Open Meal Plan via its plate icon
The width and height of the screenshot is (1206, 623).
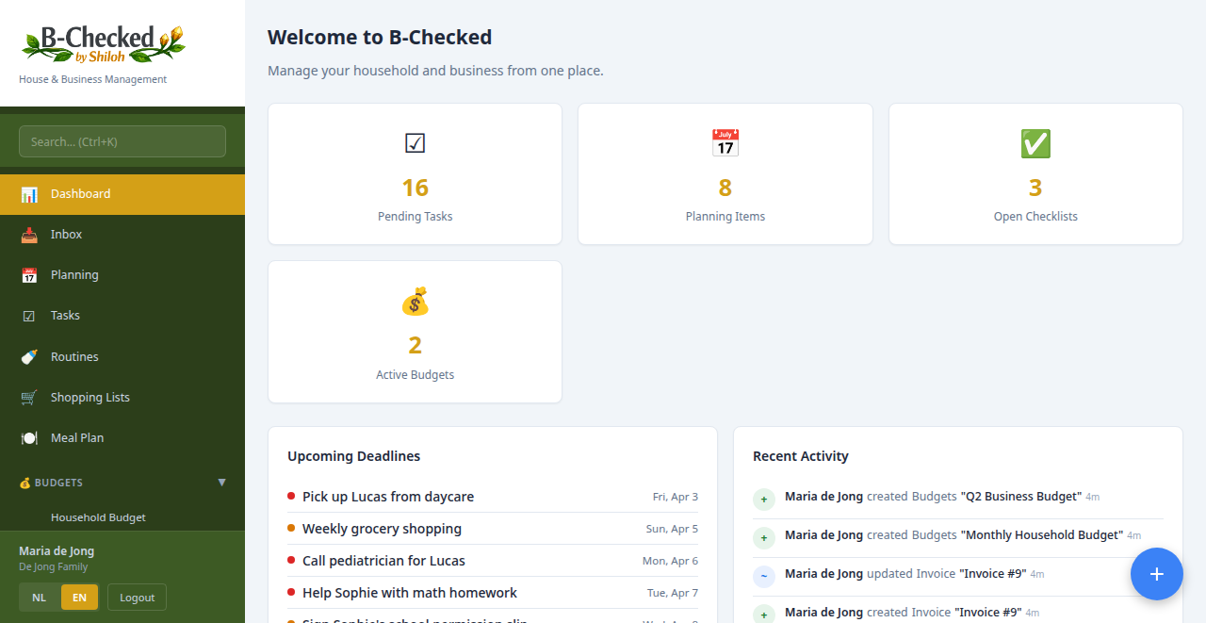(28, 437)
